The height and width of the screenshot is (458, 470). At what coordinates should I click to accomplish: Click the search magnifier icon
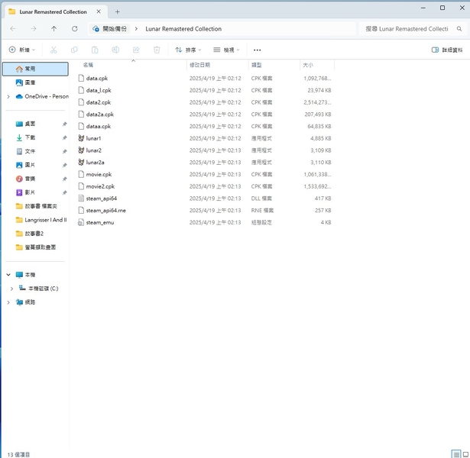tap(459, 29)
